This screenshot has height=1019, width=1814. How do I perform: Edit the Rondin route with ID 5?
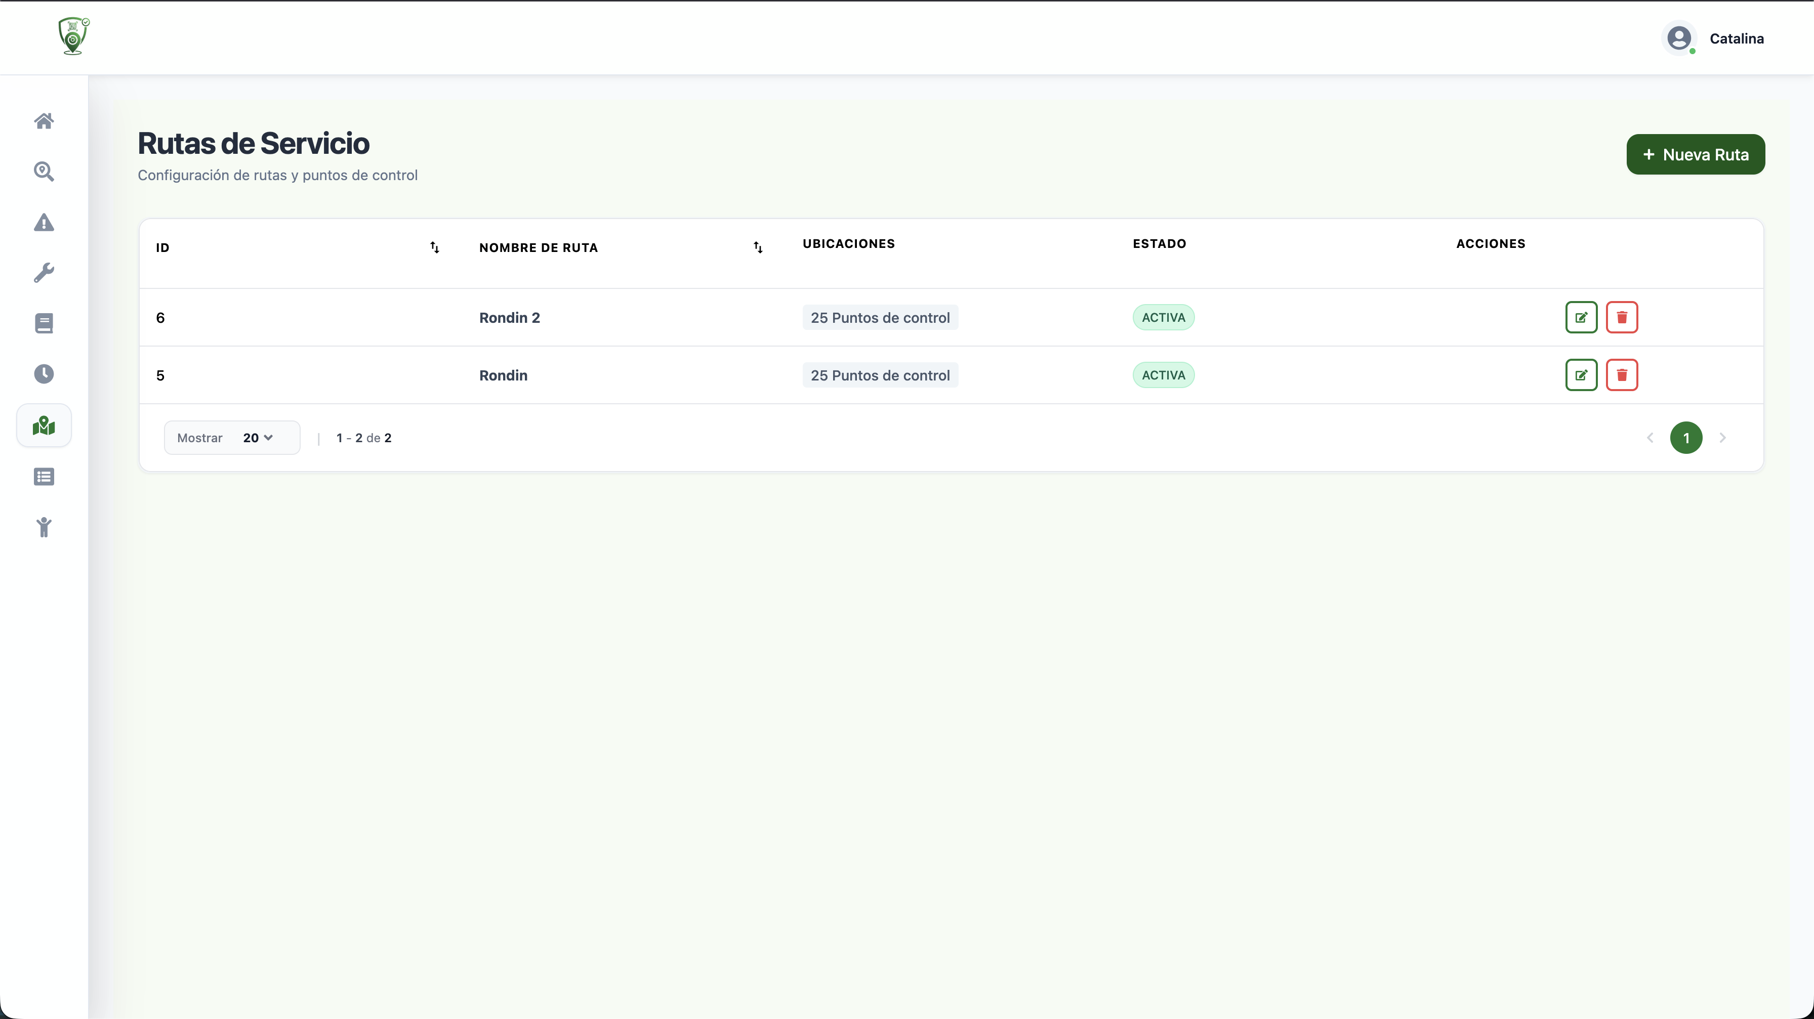[x=1581, y=375]
